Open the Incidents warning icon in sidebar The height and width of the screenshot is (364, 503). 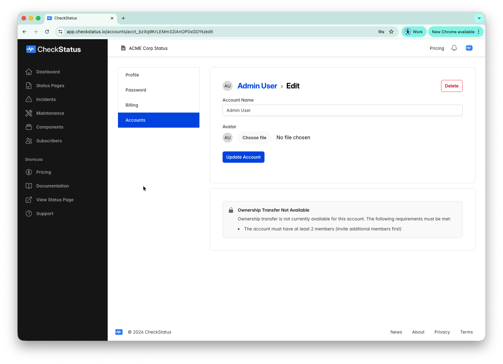(x=29, y=99)
